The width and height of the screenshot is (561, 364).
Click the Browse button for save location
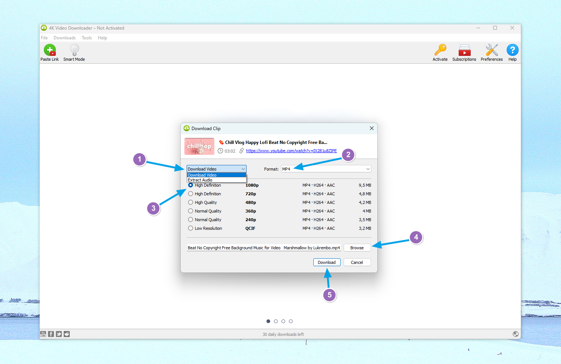[357, 248]
